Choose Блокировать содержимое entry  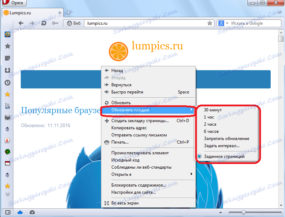pos(148,185)
